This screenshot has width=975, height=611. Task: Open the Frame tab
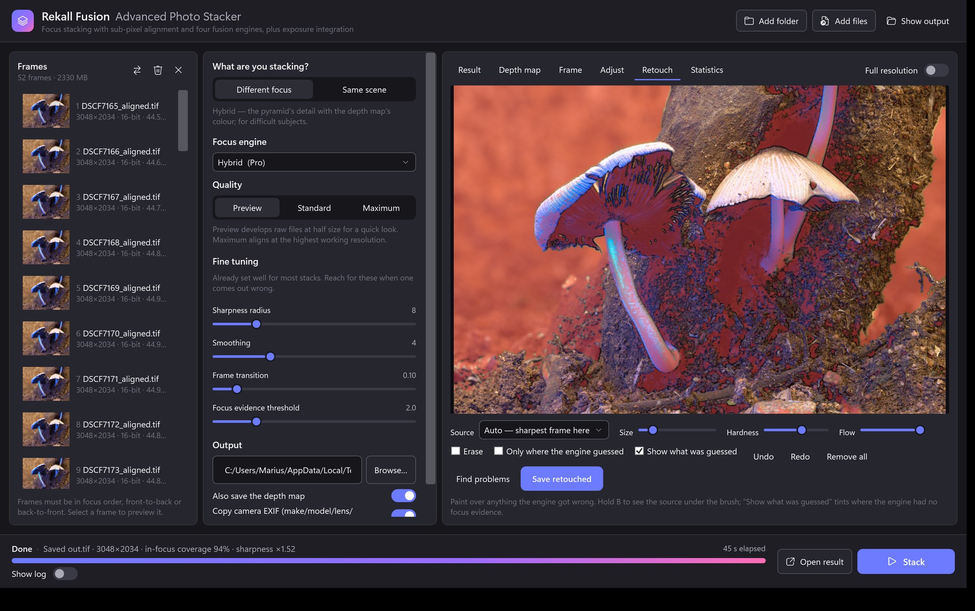coord(570,70)
